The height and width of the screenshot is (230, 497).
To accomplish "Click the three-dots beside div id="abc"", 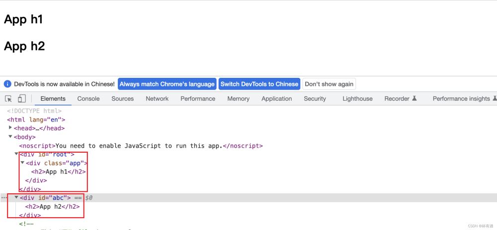I will click(x=4, y=198).
